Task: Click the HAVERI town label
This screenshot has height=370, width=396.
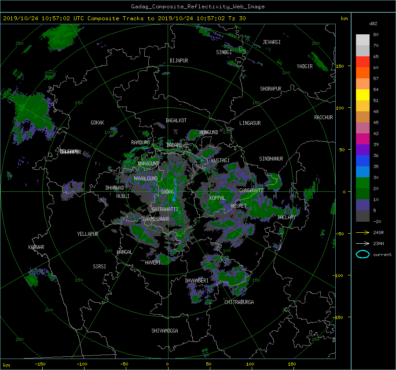Action: coord(153,262)
